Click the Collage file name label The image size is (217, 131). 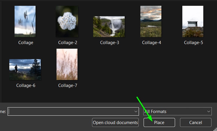tap(26, 43)
